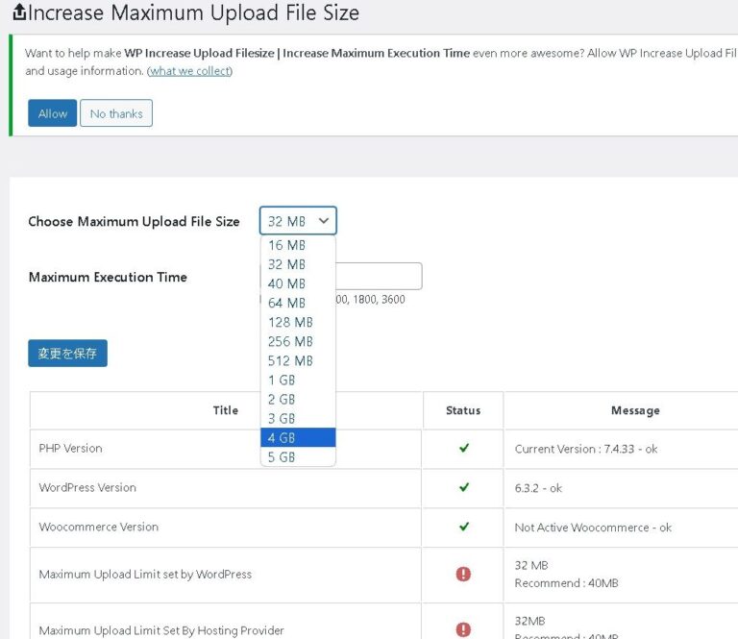Select the highlighted 4 GB option
Viewport: 738px width, 639px height.
282,438
